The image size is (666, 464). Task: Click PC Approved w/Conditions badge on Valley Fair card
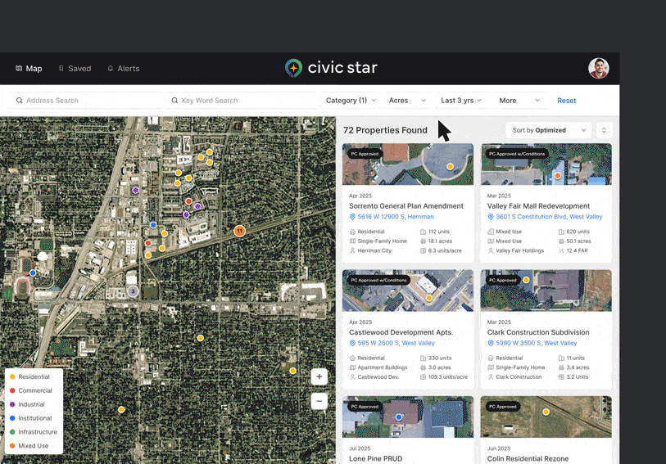tap(516, 154)
